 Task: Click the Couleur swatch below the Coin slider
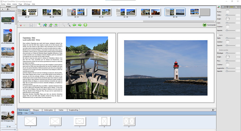(228, 27)
